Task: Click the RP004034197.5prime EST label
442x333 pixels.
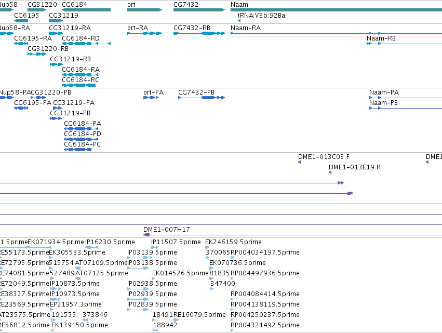Action: [x=265, y=252]
